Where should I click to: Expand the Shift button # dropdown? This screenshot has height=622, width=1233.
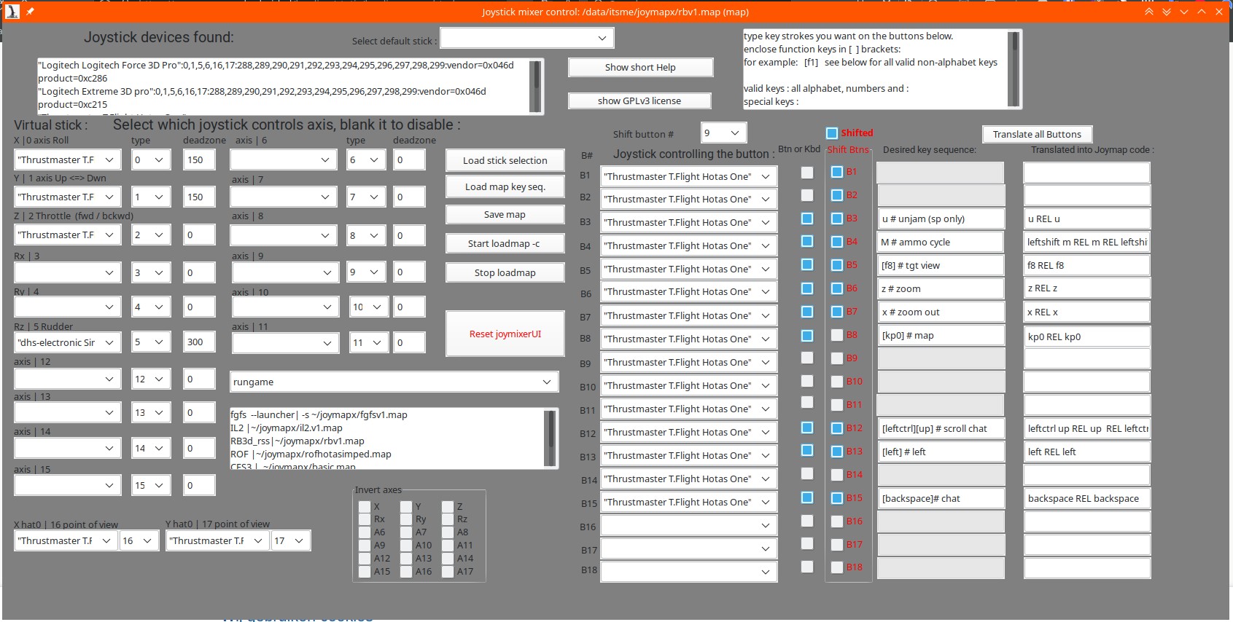point(723,133)
